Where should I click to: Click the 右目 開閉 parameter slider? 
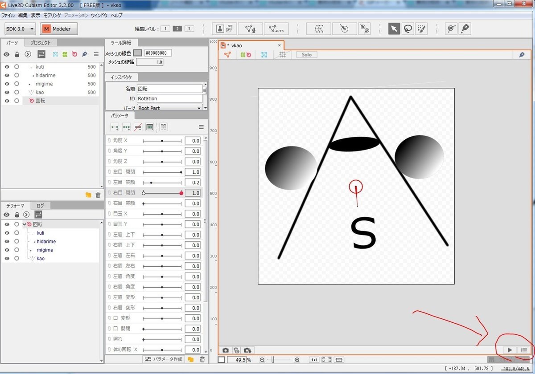162,193
